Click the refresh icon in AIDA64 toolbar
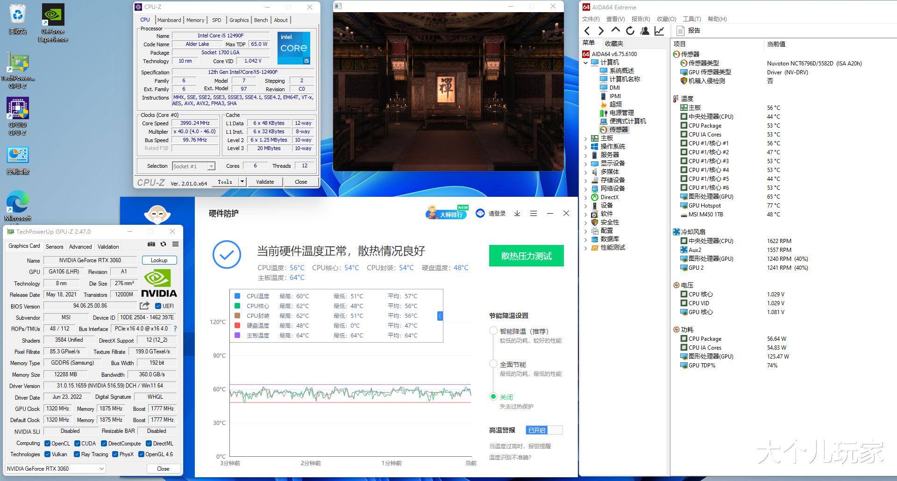Viewport: 897px width, 481px height. (630, 30)
